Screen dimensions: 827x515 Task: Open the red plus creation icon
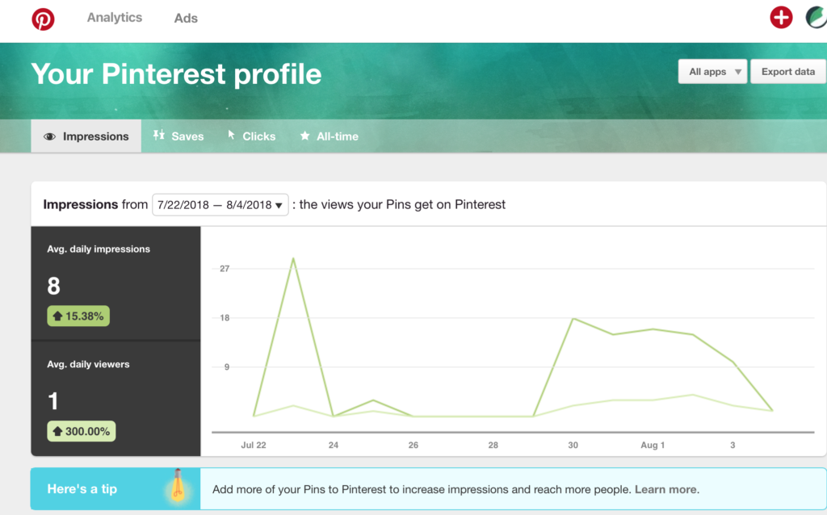(x=780, y=16)
